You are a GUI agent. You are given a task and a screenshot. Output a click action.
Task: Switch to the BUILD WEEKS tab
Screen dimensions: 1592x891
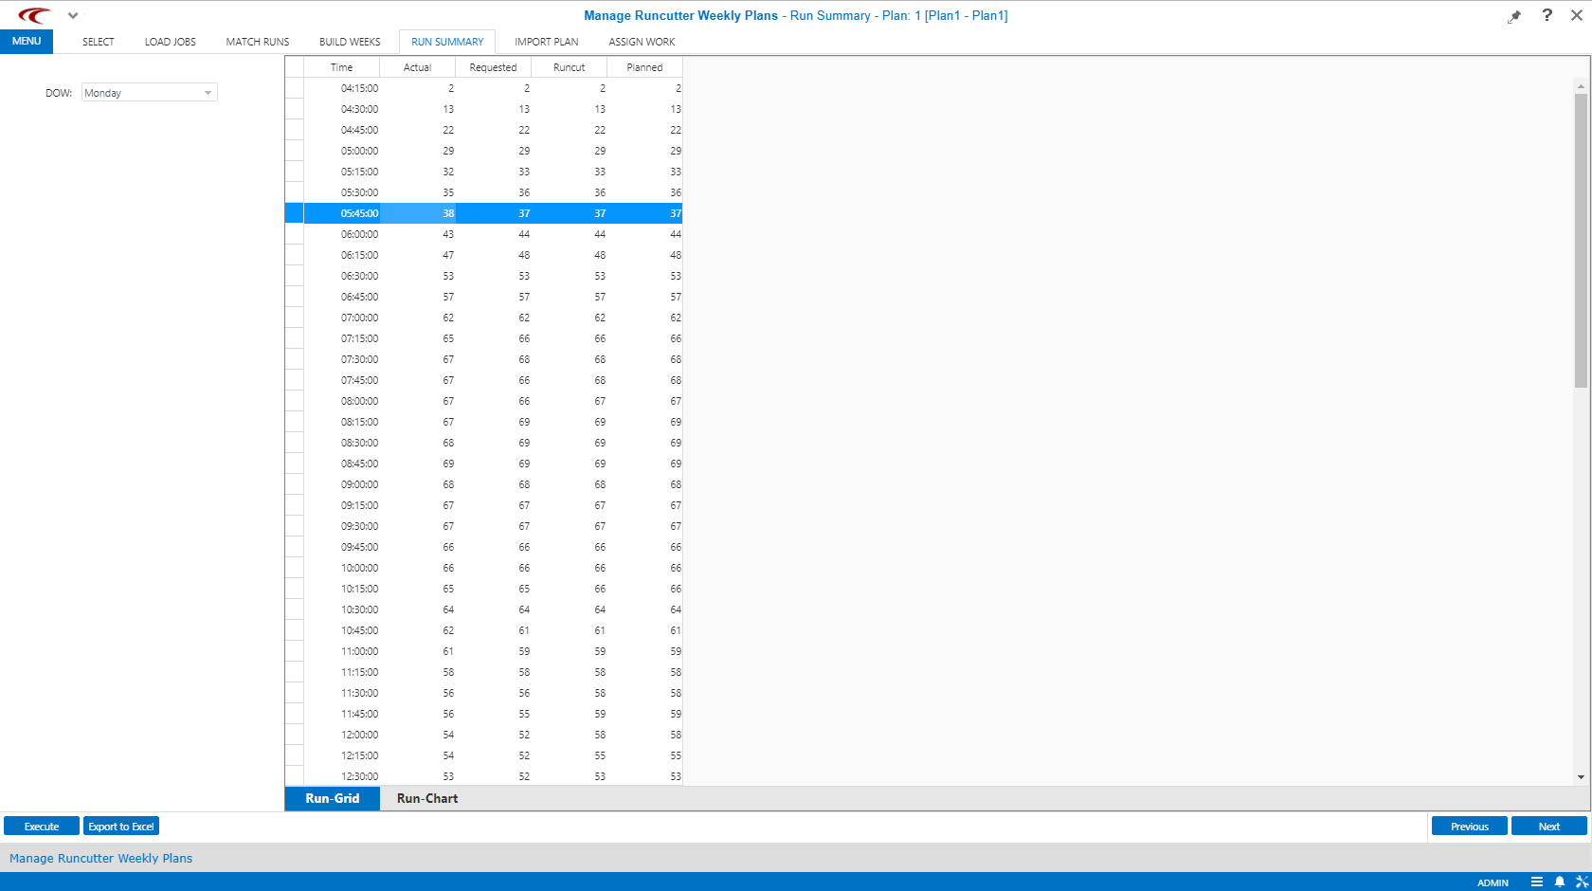click(x=350, y=42)
